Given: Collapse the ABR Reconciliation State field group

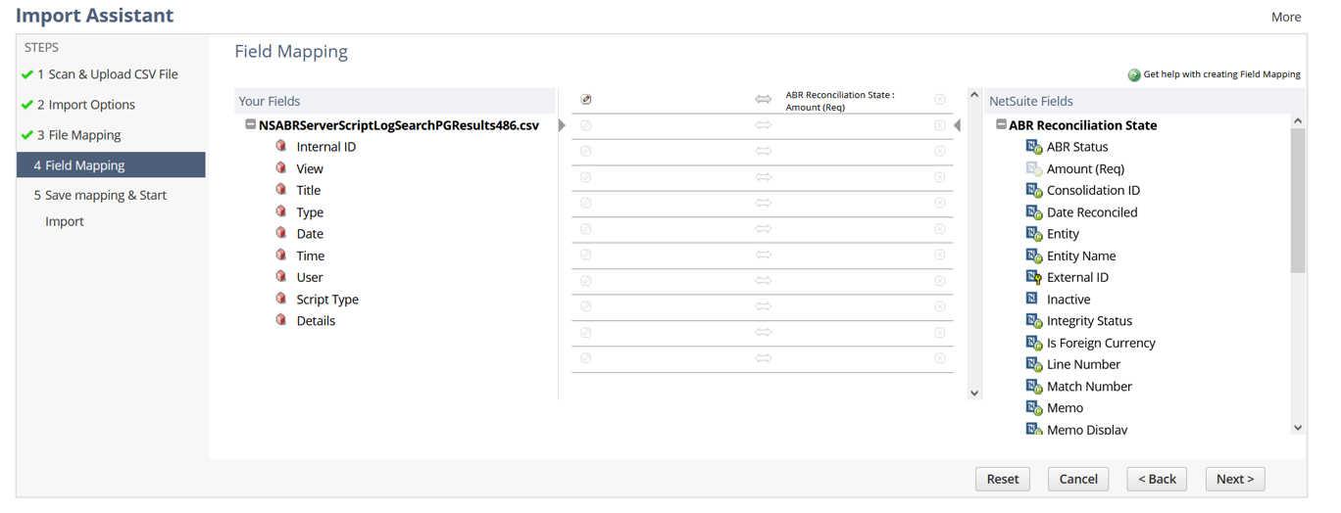Looking at the screenshot, I should [x=1001, y=125].
